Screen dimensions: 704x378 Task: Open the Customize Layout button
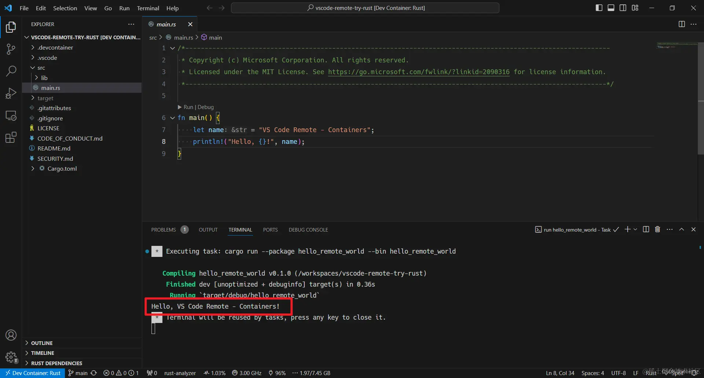click(635, 8)
